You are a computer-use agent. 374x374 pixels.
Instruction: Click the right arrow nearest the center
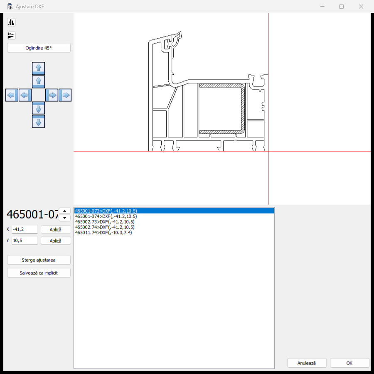click(52, 95)
